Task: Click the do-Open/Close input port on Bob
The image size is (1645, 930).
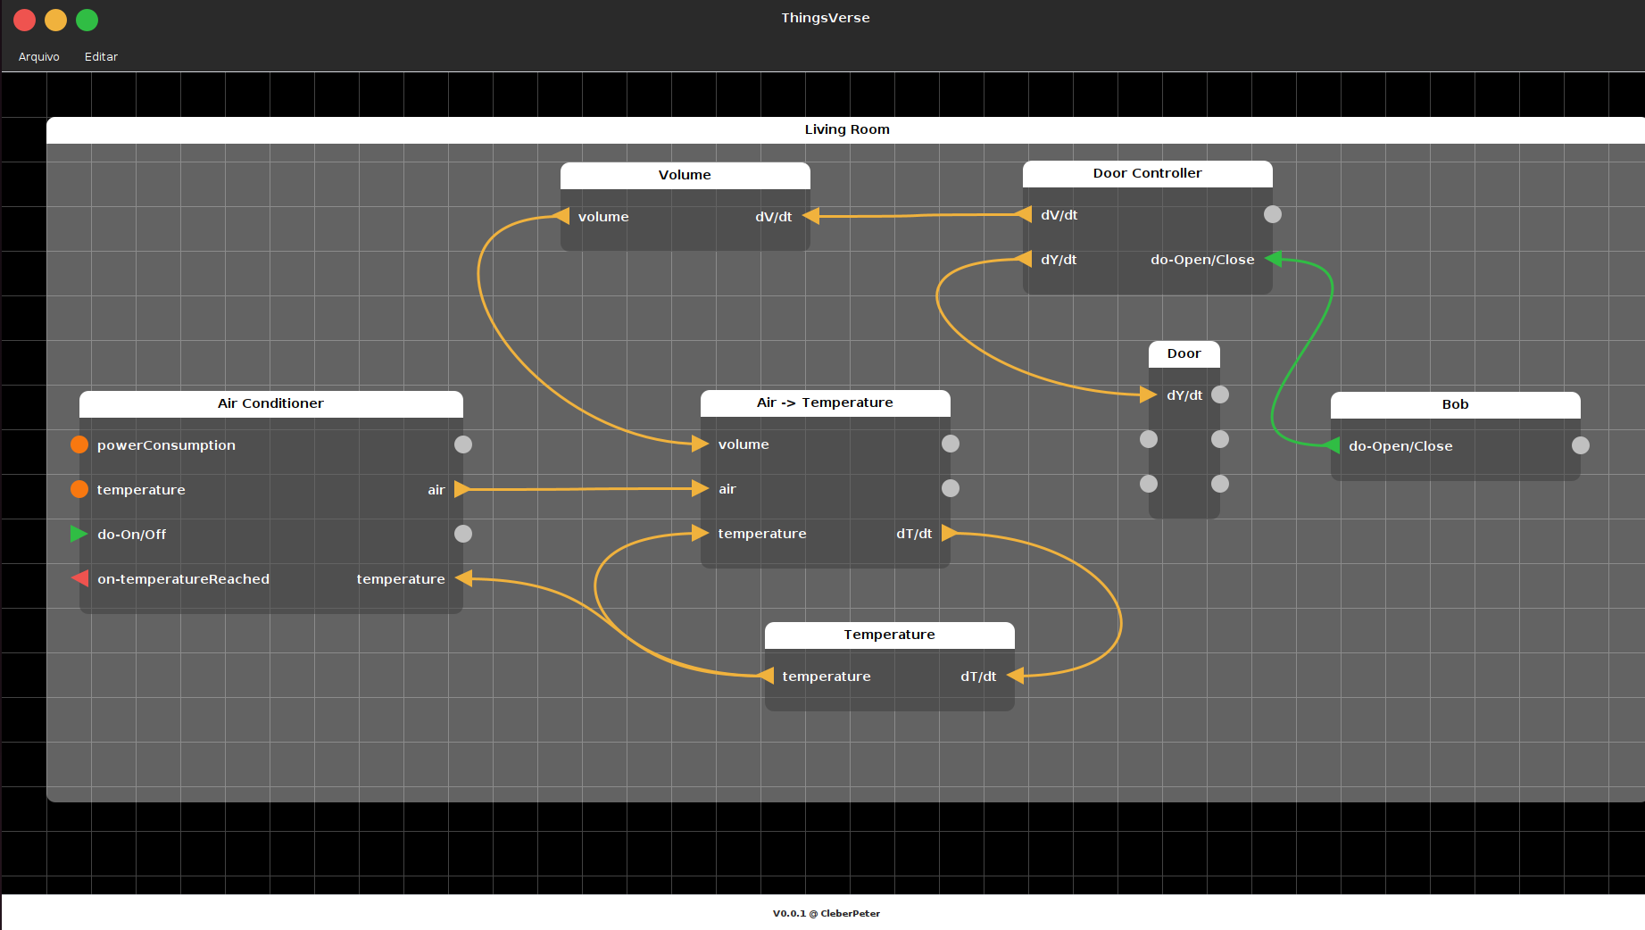Action: [x=1333, y=446]
